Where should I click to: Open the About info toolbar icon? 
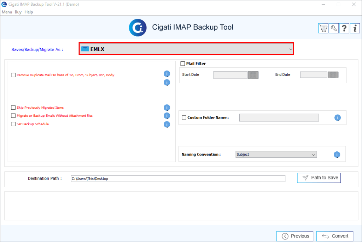point(355,28)
